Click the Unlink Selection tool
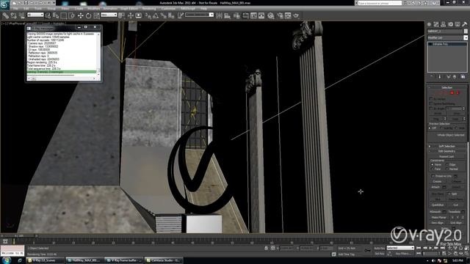 click(x=13, y=15)
